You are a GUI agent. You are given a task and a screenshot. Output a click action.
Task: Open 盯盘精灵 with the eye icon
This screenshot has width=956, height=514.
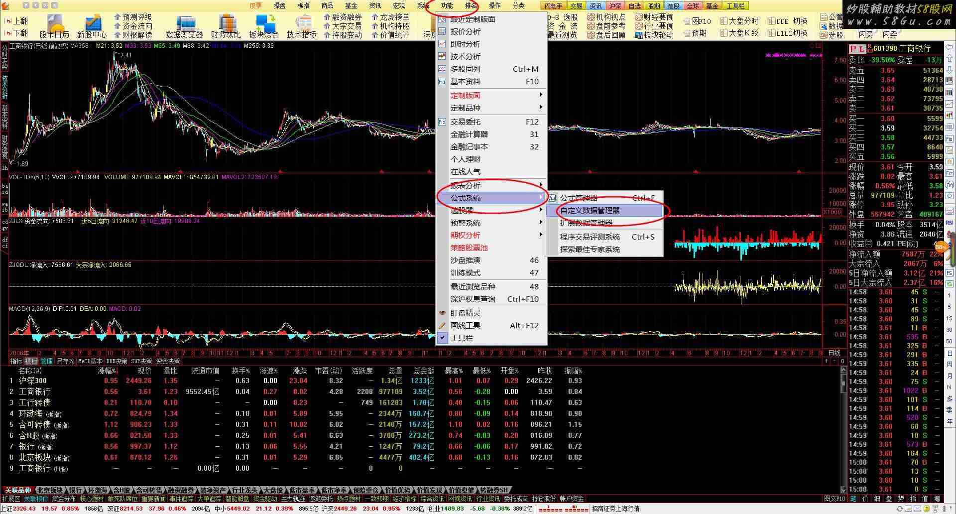pyautogui.click(x=465, y=313)
